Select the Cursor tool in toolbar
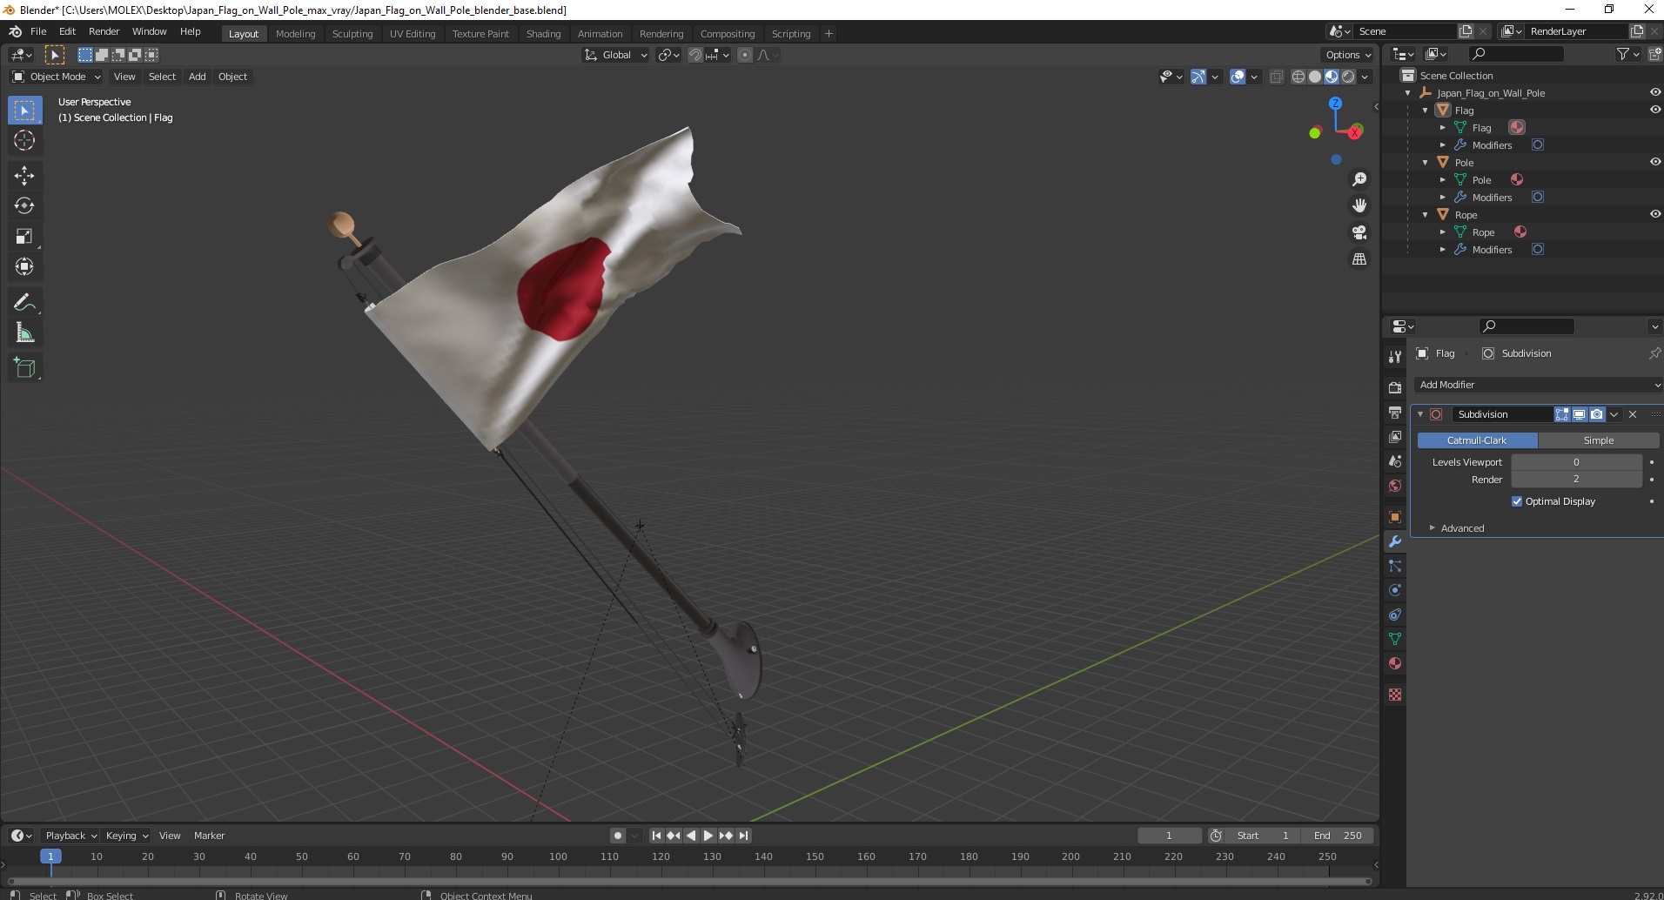The height and width of the screenshot is (900, 1664). (x=24, y=141)
